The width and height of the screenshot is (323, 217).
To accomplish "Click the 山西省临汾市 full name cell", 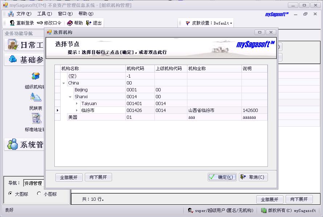I will click(214, 110).
